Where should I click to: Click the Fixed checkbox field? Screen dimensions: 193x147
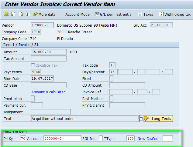(x=111, y=79)
